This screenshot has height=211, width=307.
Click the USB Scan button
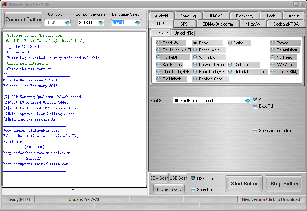(179, 178)
